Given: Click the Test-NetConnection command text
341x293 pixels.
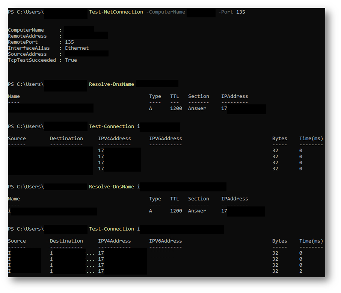Looking at the screenshot, I should (x=116, y=12).
